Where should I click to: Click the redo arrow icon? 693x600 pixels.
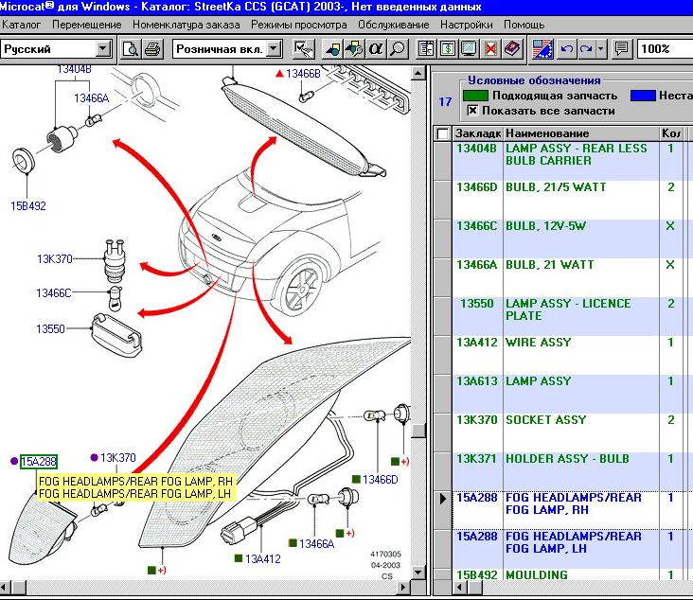click(586, 48)
